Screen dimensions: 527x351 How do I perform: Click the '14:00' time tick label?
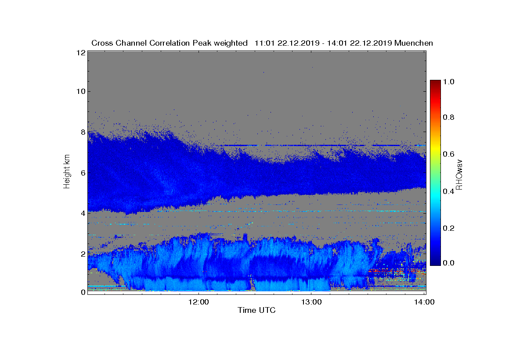(x=424, y=302)
